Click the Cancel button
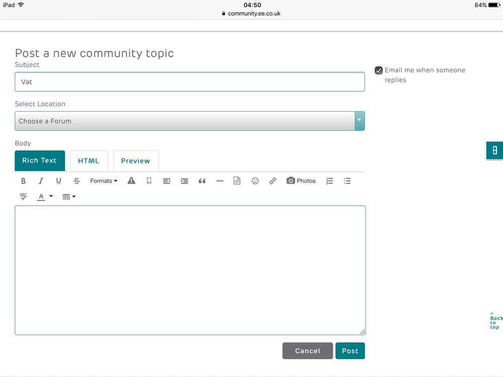503x377 pixels. [307, 351]
